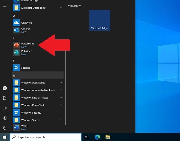Open the Windows PowerShell folder icon

click(16, 105)
